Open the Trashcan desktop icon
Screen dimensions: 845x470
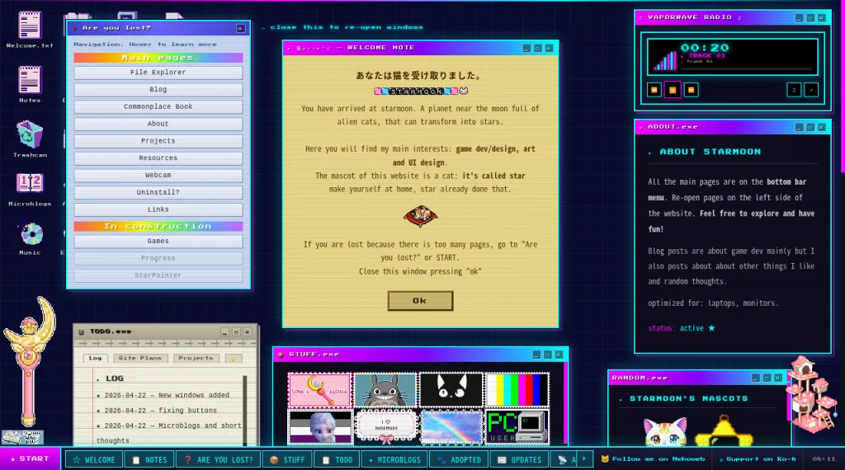tap(30, 139)
